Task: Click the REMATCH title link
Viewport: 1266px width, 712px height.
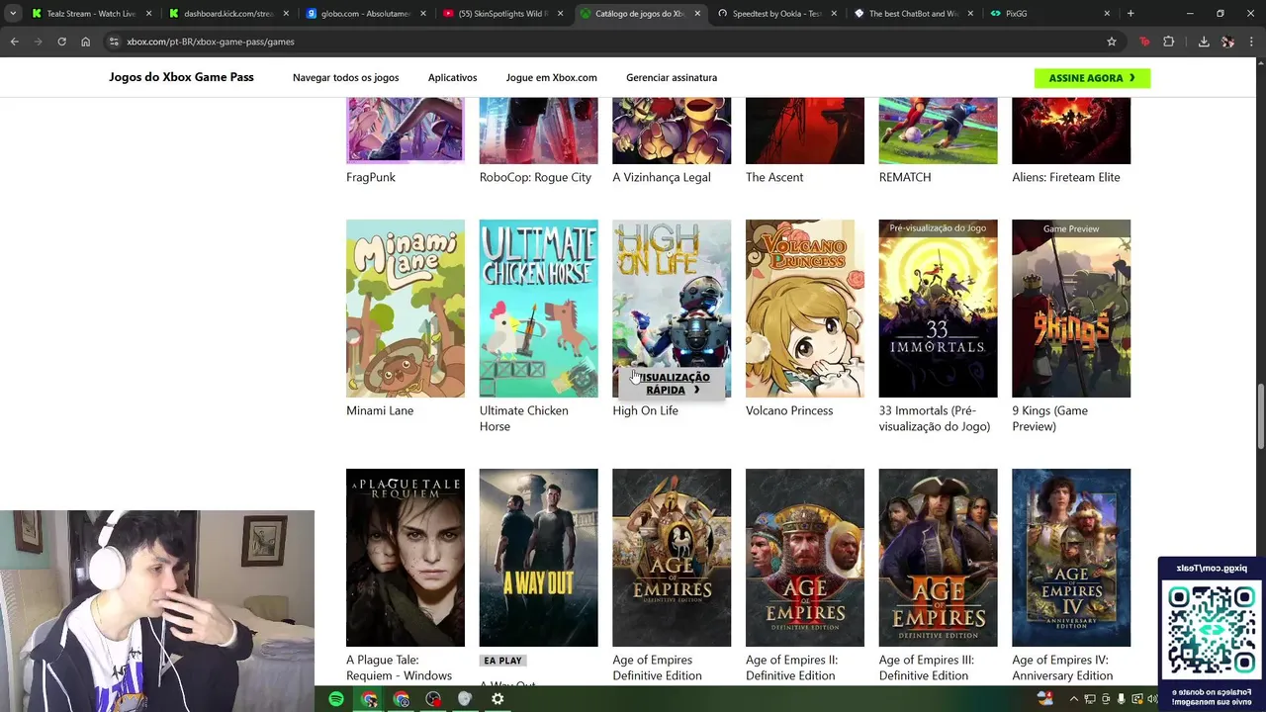Action: (x=905, y=177)
